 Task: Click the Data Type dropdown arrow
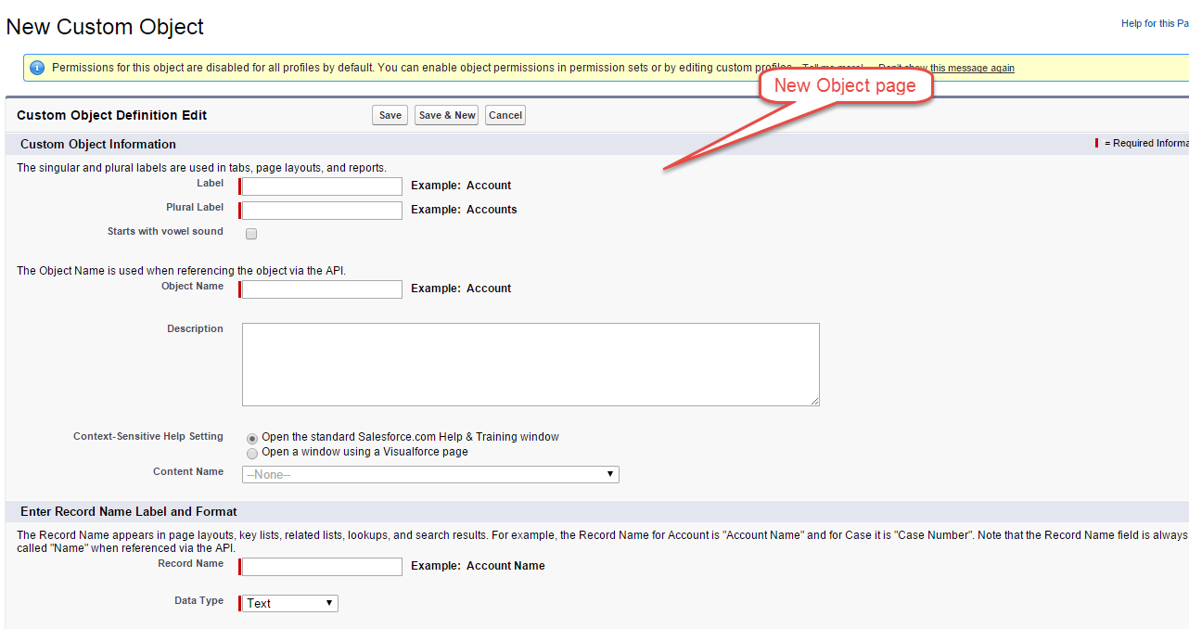pyautogui.click(x=329, y=603)
